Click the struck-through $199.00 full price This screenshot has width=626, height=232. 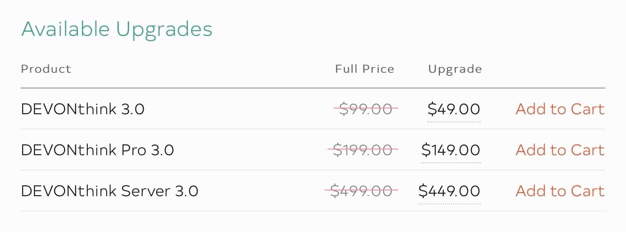click(x=363, y=150)
